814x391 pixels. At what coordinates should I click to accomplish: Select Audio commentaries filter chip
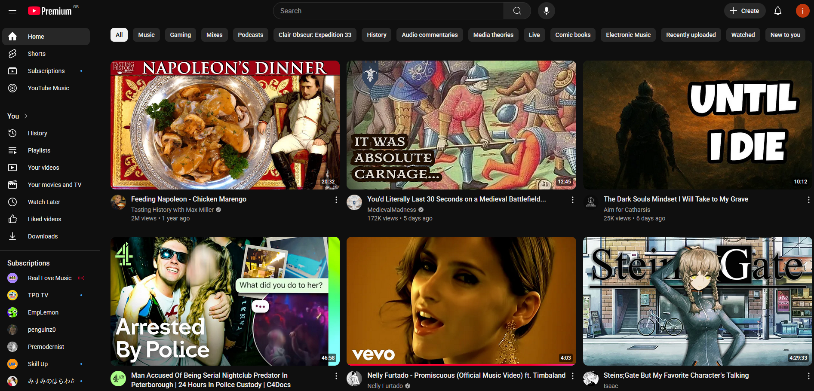tap(430, 35)
